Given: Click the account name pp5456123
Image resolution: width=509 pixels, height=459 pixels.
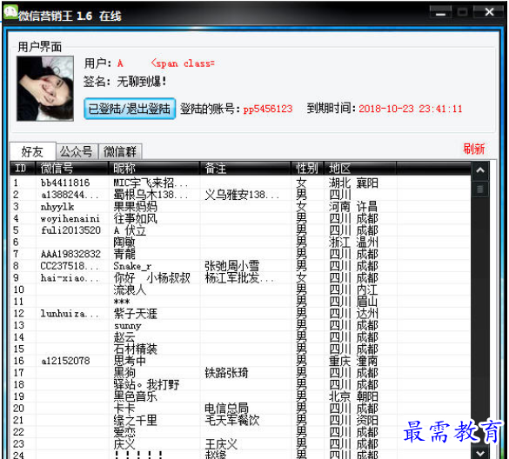Looking at the screenshot, I should click(x=268, y=109).
